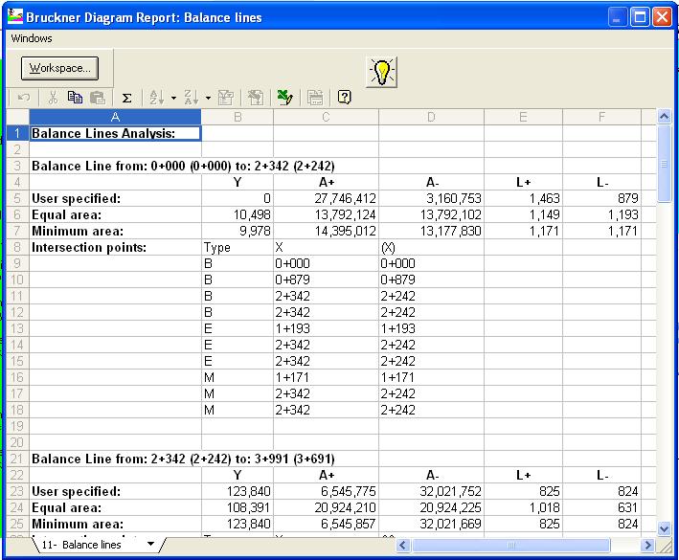Click the Copy icon in toolbar
Screen dimensions: 679x560
tap(75, 98)
